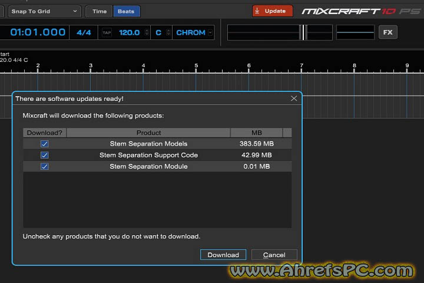Click the 4/4 time signature

point(84,33)
